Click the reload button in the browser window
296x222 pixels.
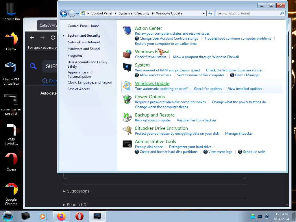[53, 38]
